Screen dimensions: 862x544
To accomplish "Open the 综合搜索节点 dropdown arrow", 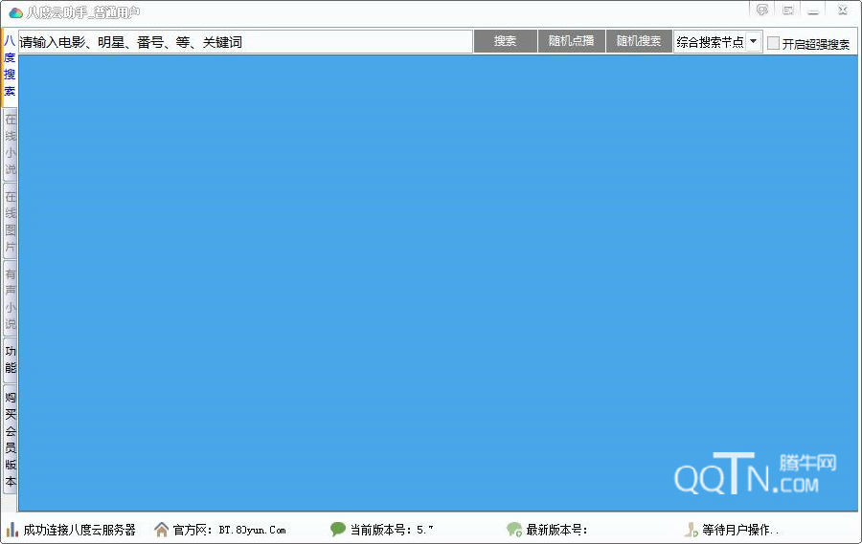I will [753, 42].
